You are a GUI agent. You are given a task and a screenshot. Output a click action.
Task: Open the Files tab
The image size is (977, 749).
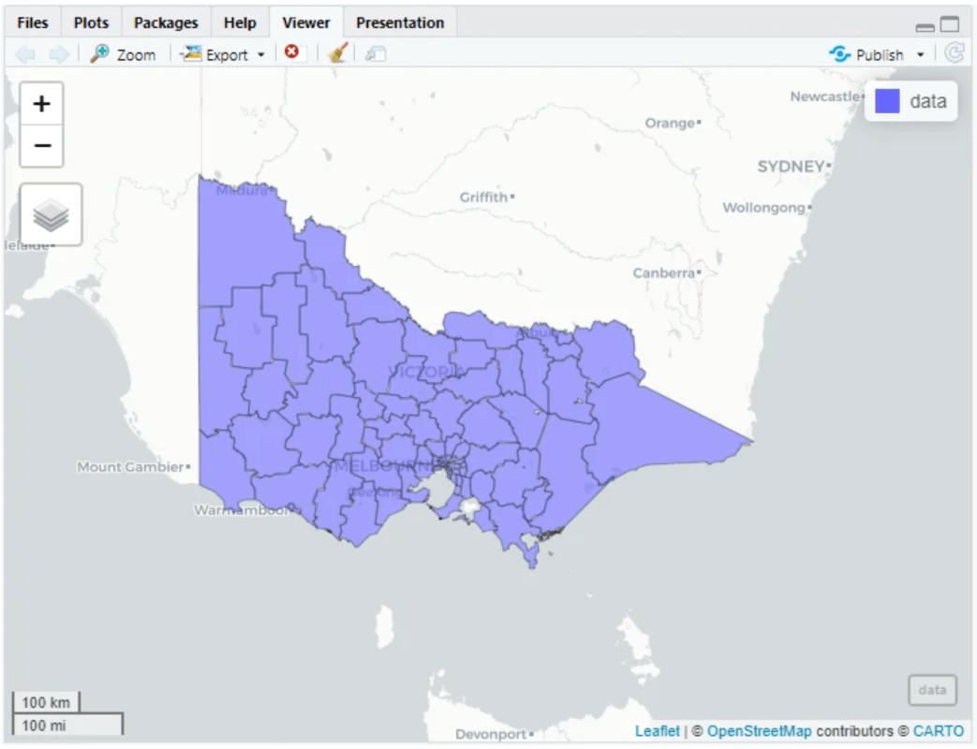[x=33, y=22]
